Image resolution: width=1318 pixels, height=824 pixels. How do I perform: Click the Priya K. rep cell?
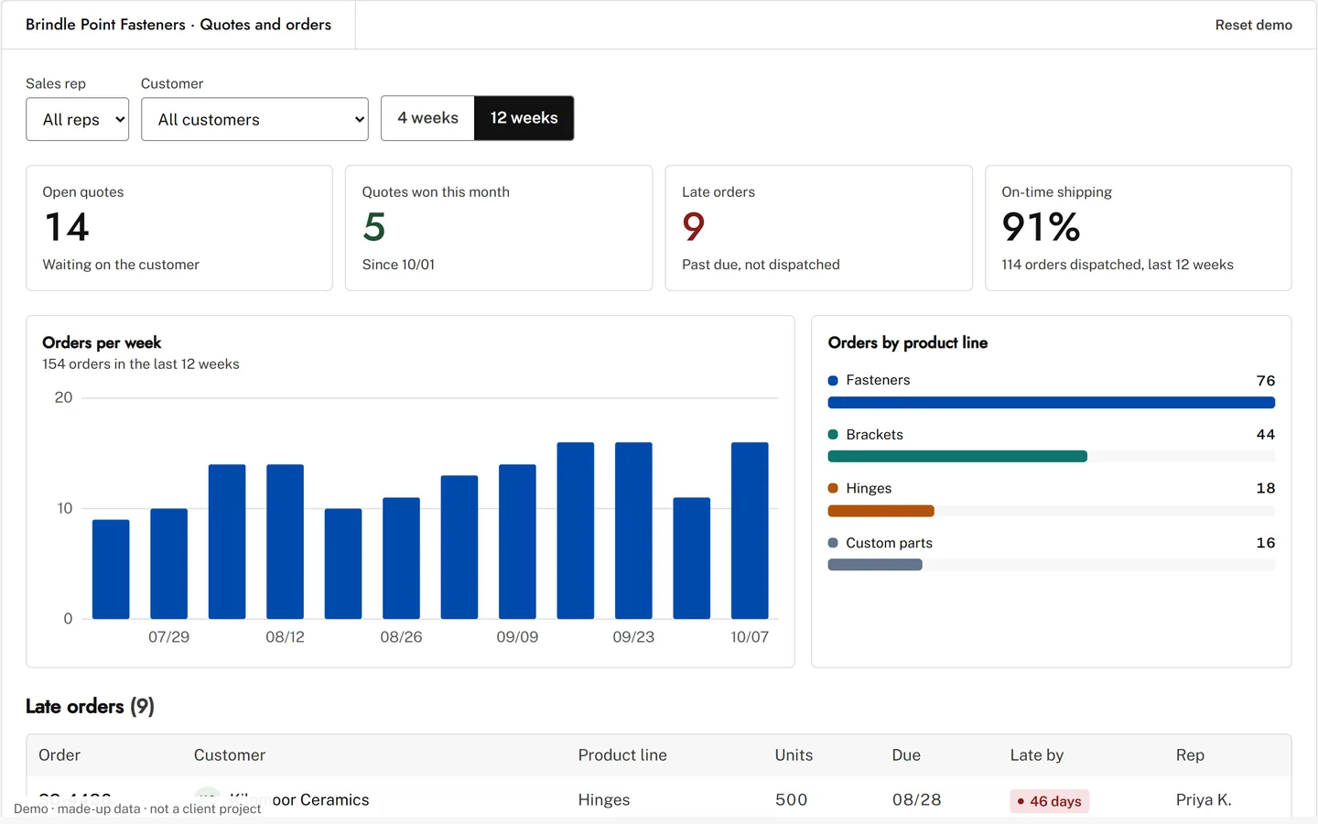(1204, 800)
